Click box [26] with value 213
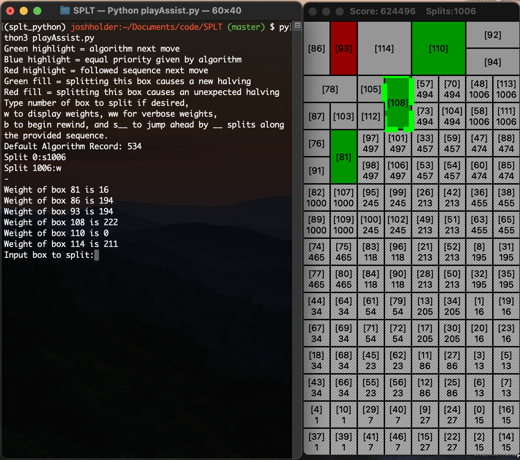This screenshot has width=520, height=460. [425, 197]
